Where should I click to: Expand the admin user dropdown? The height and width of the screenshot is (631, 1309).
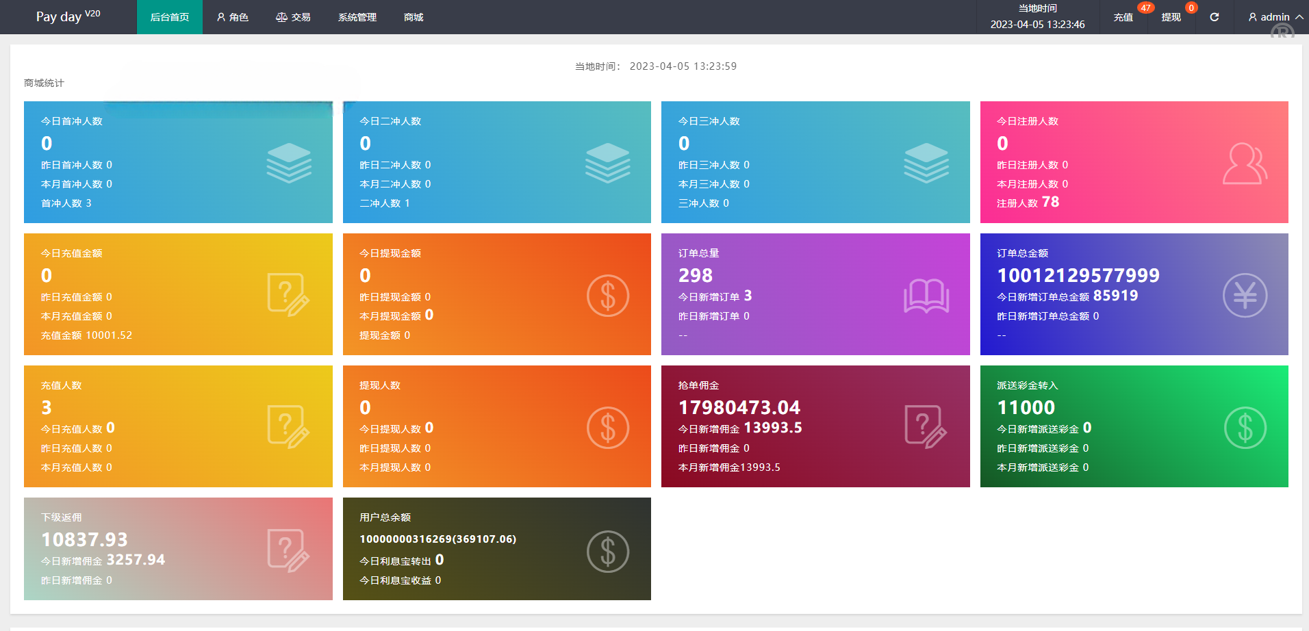point(1275,17)
